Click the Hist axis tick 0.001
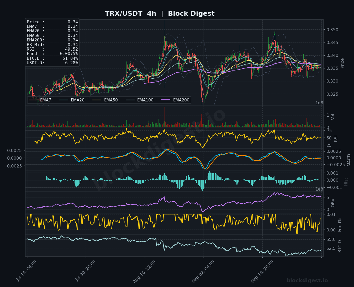 [x=332, y=173]
